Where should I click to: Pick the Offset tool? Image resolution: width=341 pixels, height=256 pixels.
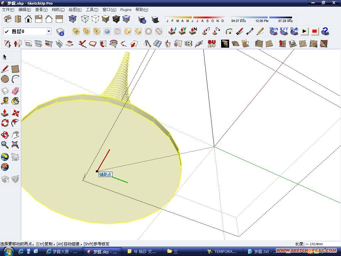pos(15,123)
